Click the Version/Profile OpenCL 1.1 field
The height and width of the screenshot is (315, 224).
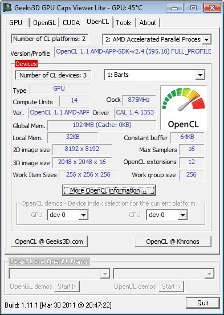(133, 52)
